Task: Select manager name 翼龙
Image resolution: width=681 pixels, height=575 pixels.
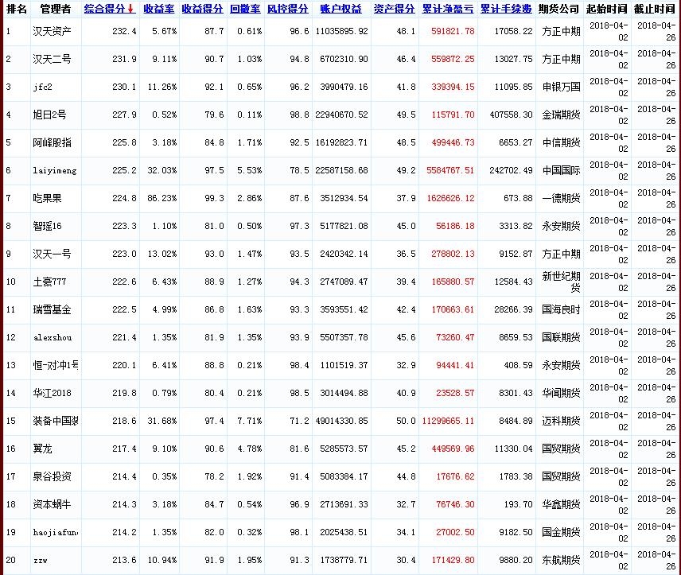Action: pos(43,449)
